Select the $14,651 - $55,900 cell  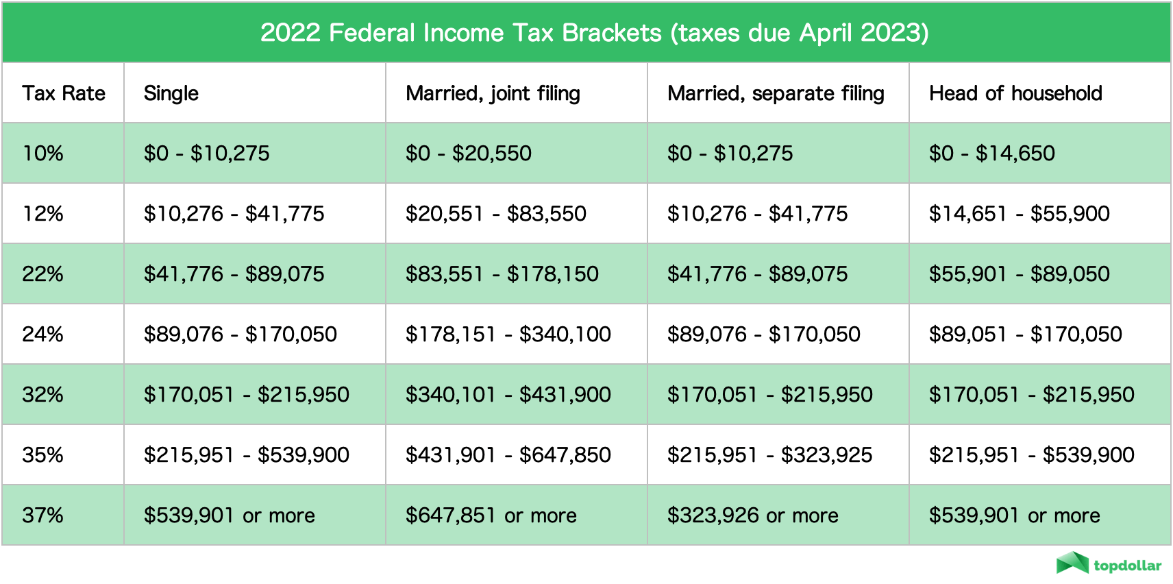click(1019, 214)
